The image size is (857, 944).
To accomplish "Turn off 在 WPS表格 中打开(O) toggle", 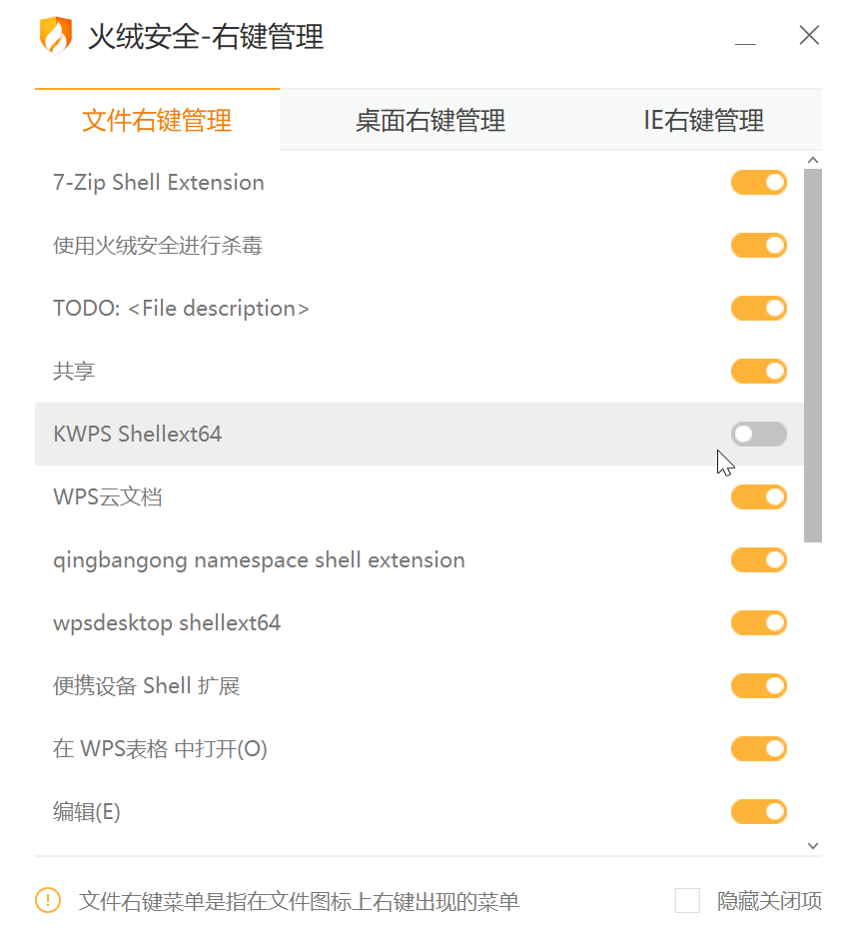I will (x=759, y=749).
